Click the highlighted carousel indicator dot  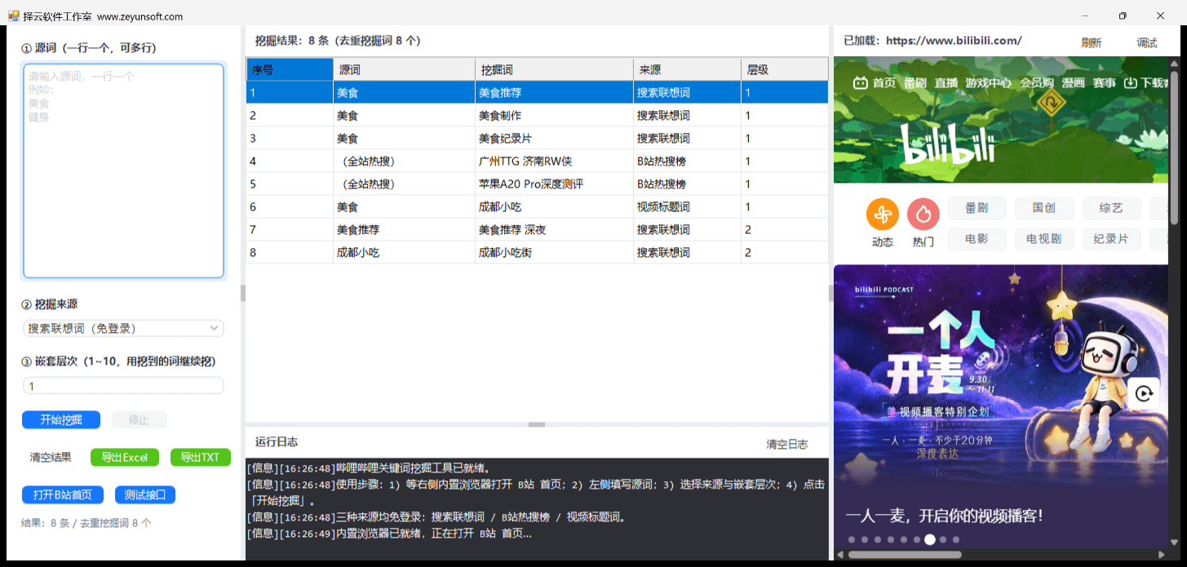[x=929, y=539]
